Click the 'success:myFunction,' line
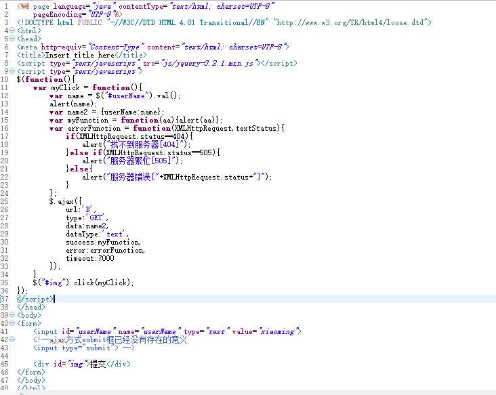Image resolution: width=496 pixels, height=395 pixels. pyautogui.click(x=103, y=243)
